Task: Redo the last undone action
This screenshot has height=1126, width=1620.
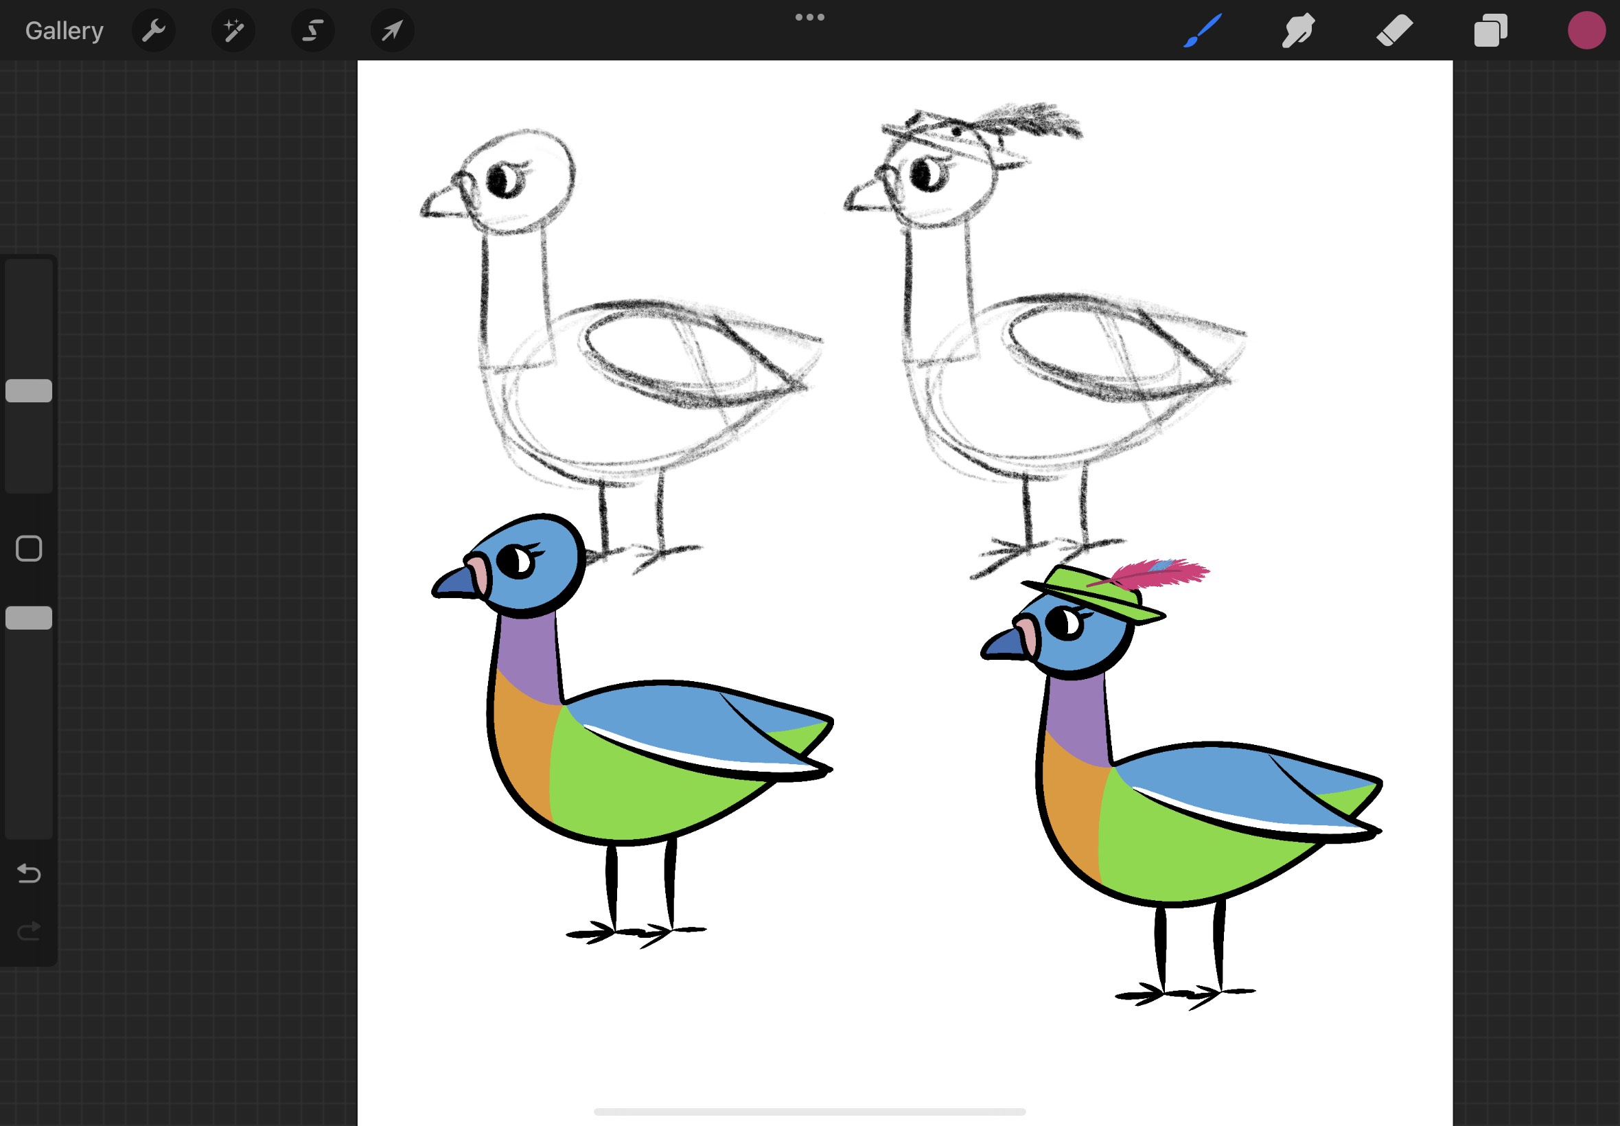Action: 29,931
